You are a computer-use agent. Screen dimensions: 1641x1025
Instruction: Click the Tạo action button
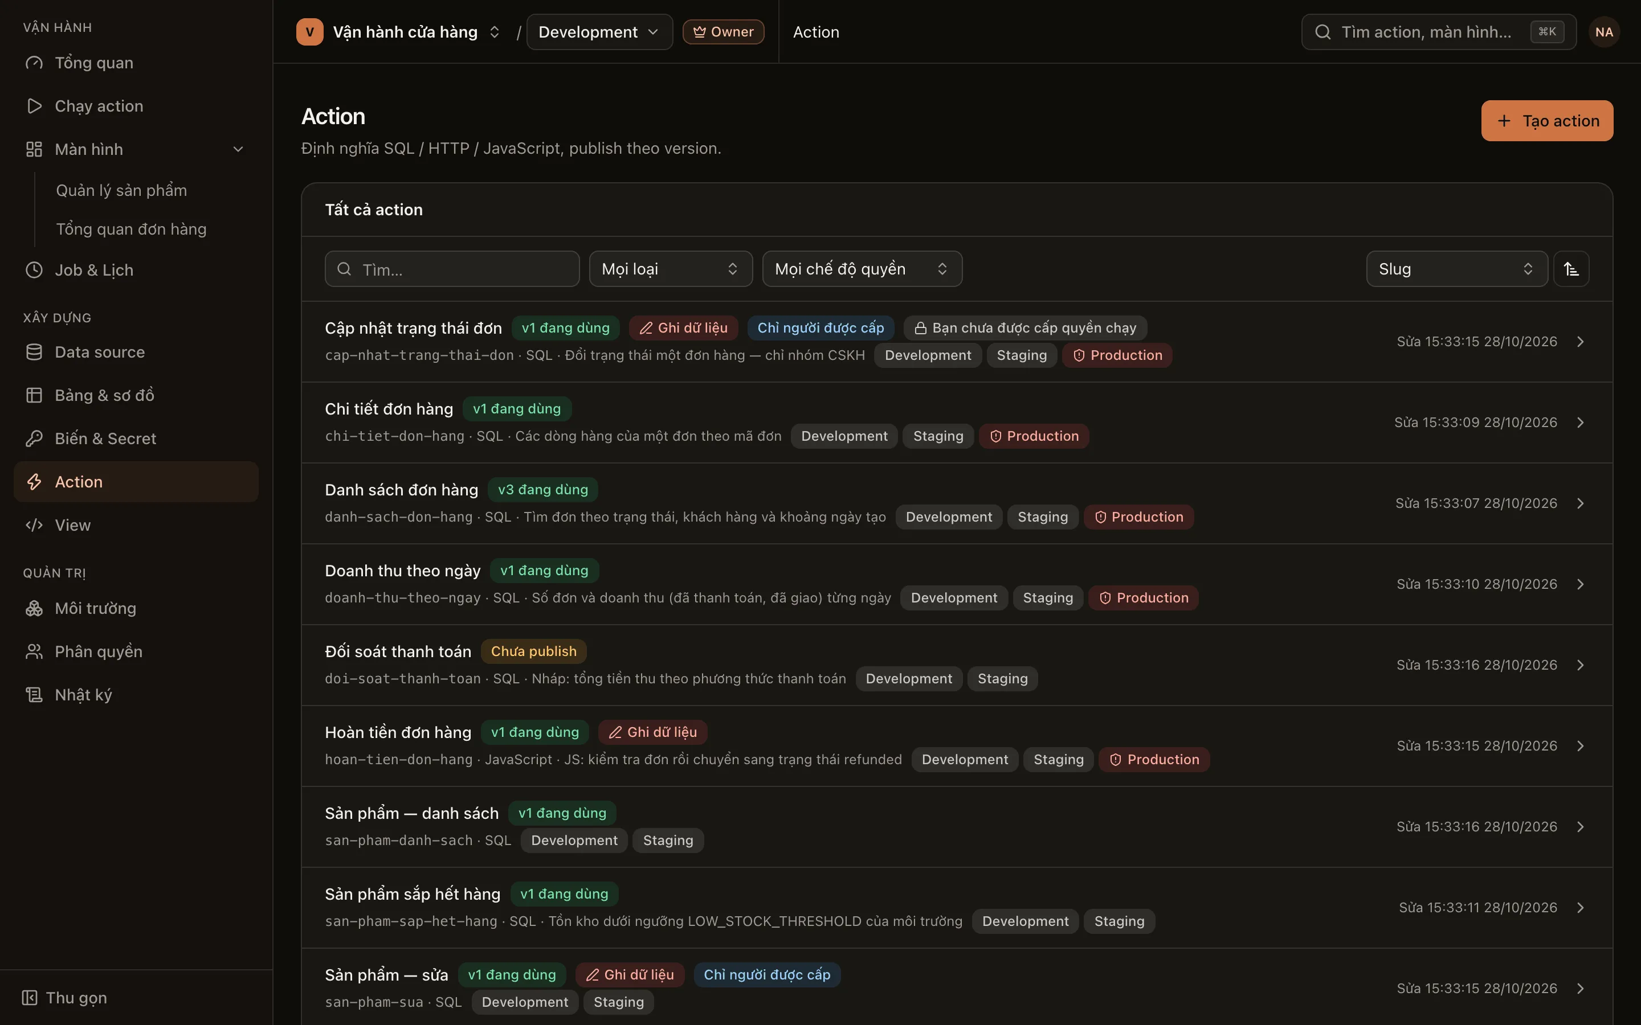coord(1547,121)
